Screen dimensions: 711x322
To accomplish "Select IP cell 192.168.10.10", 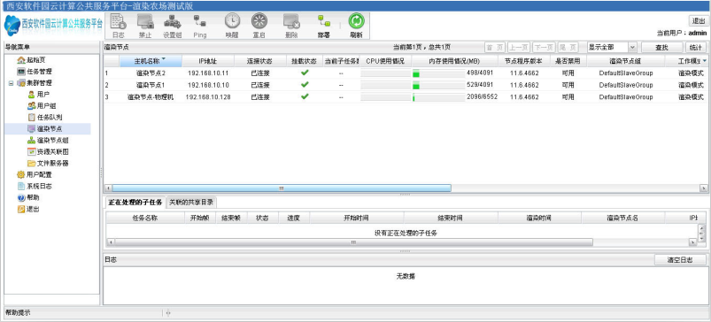I will [208, 85].
